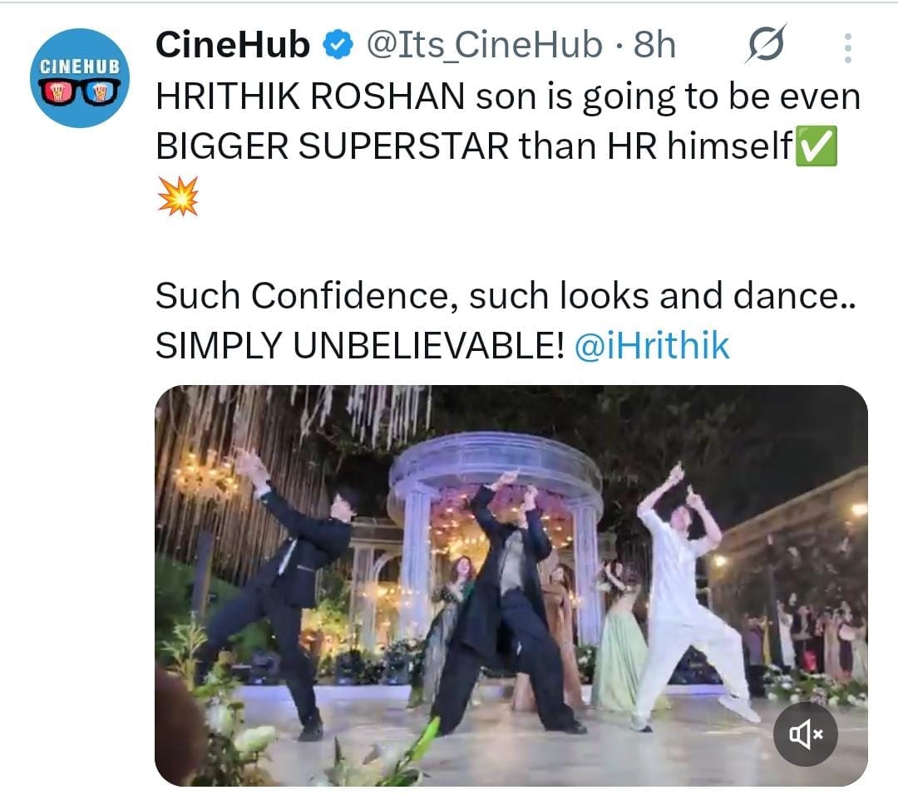The height and width of the screenshot is (795, 898).
Task: Click the Such Confidence text line
Action: point(506,295)
